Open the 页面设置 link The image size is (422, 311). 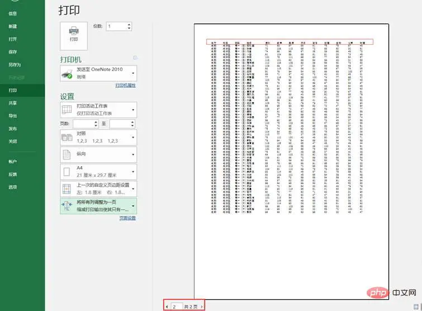[127, 218]
